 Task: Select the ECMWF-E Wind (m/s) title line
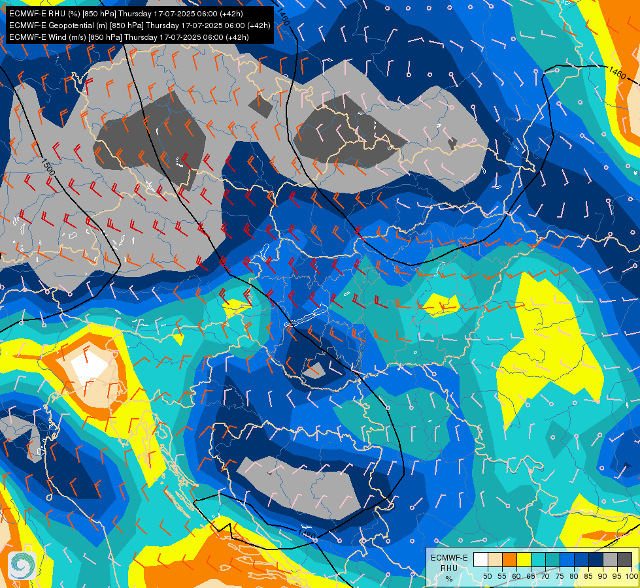coord(129,37)
